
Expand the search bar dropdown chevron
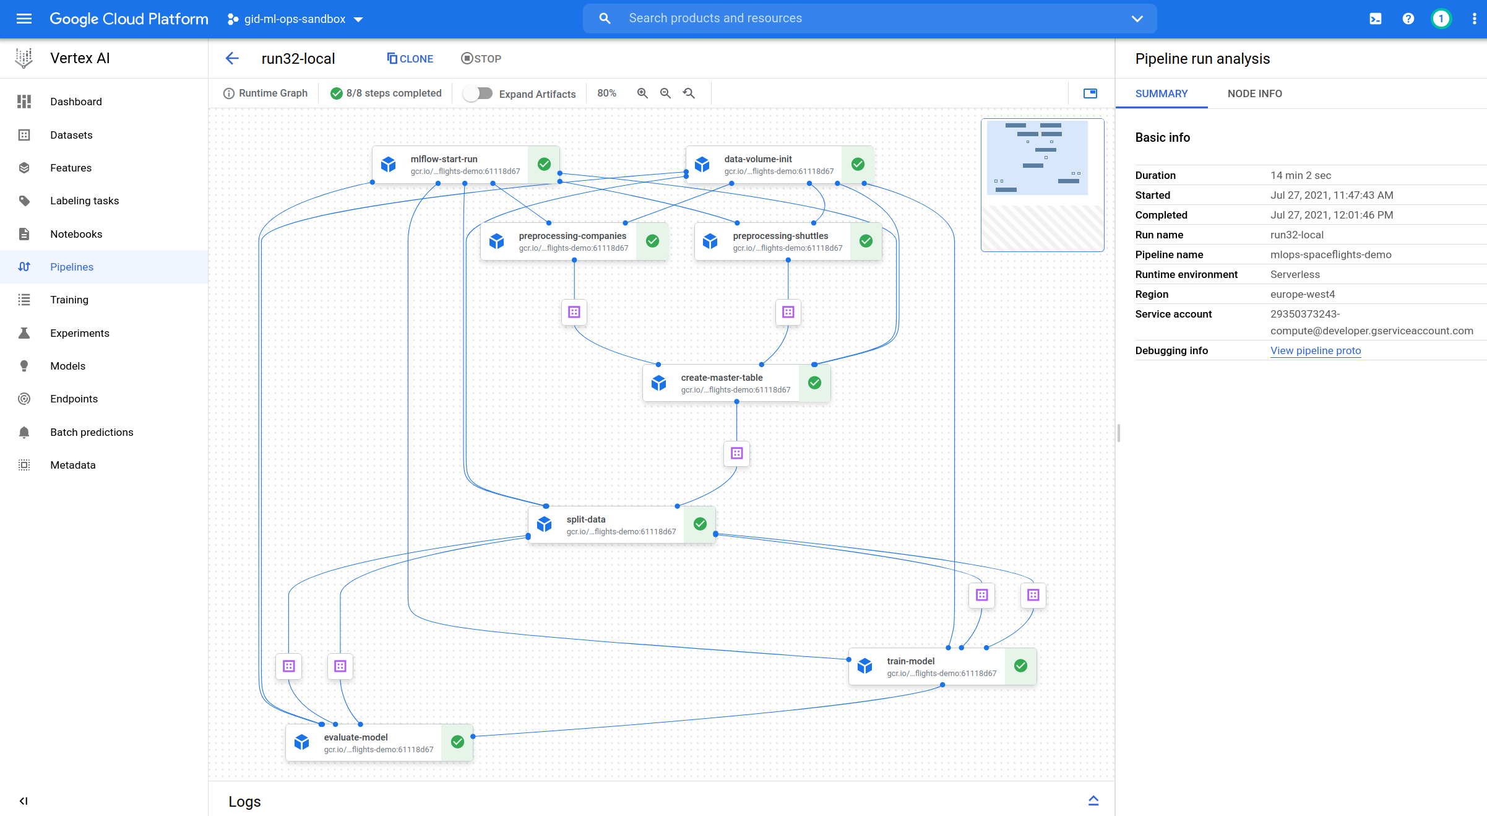tap(1137, 19)
